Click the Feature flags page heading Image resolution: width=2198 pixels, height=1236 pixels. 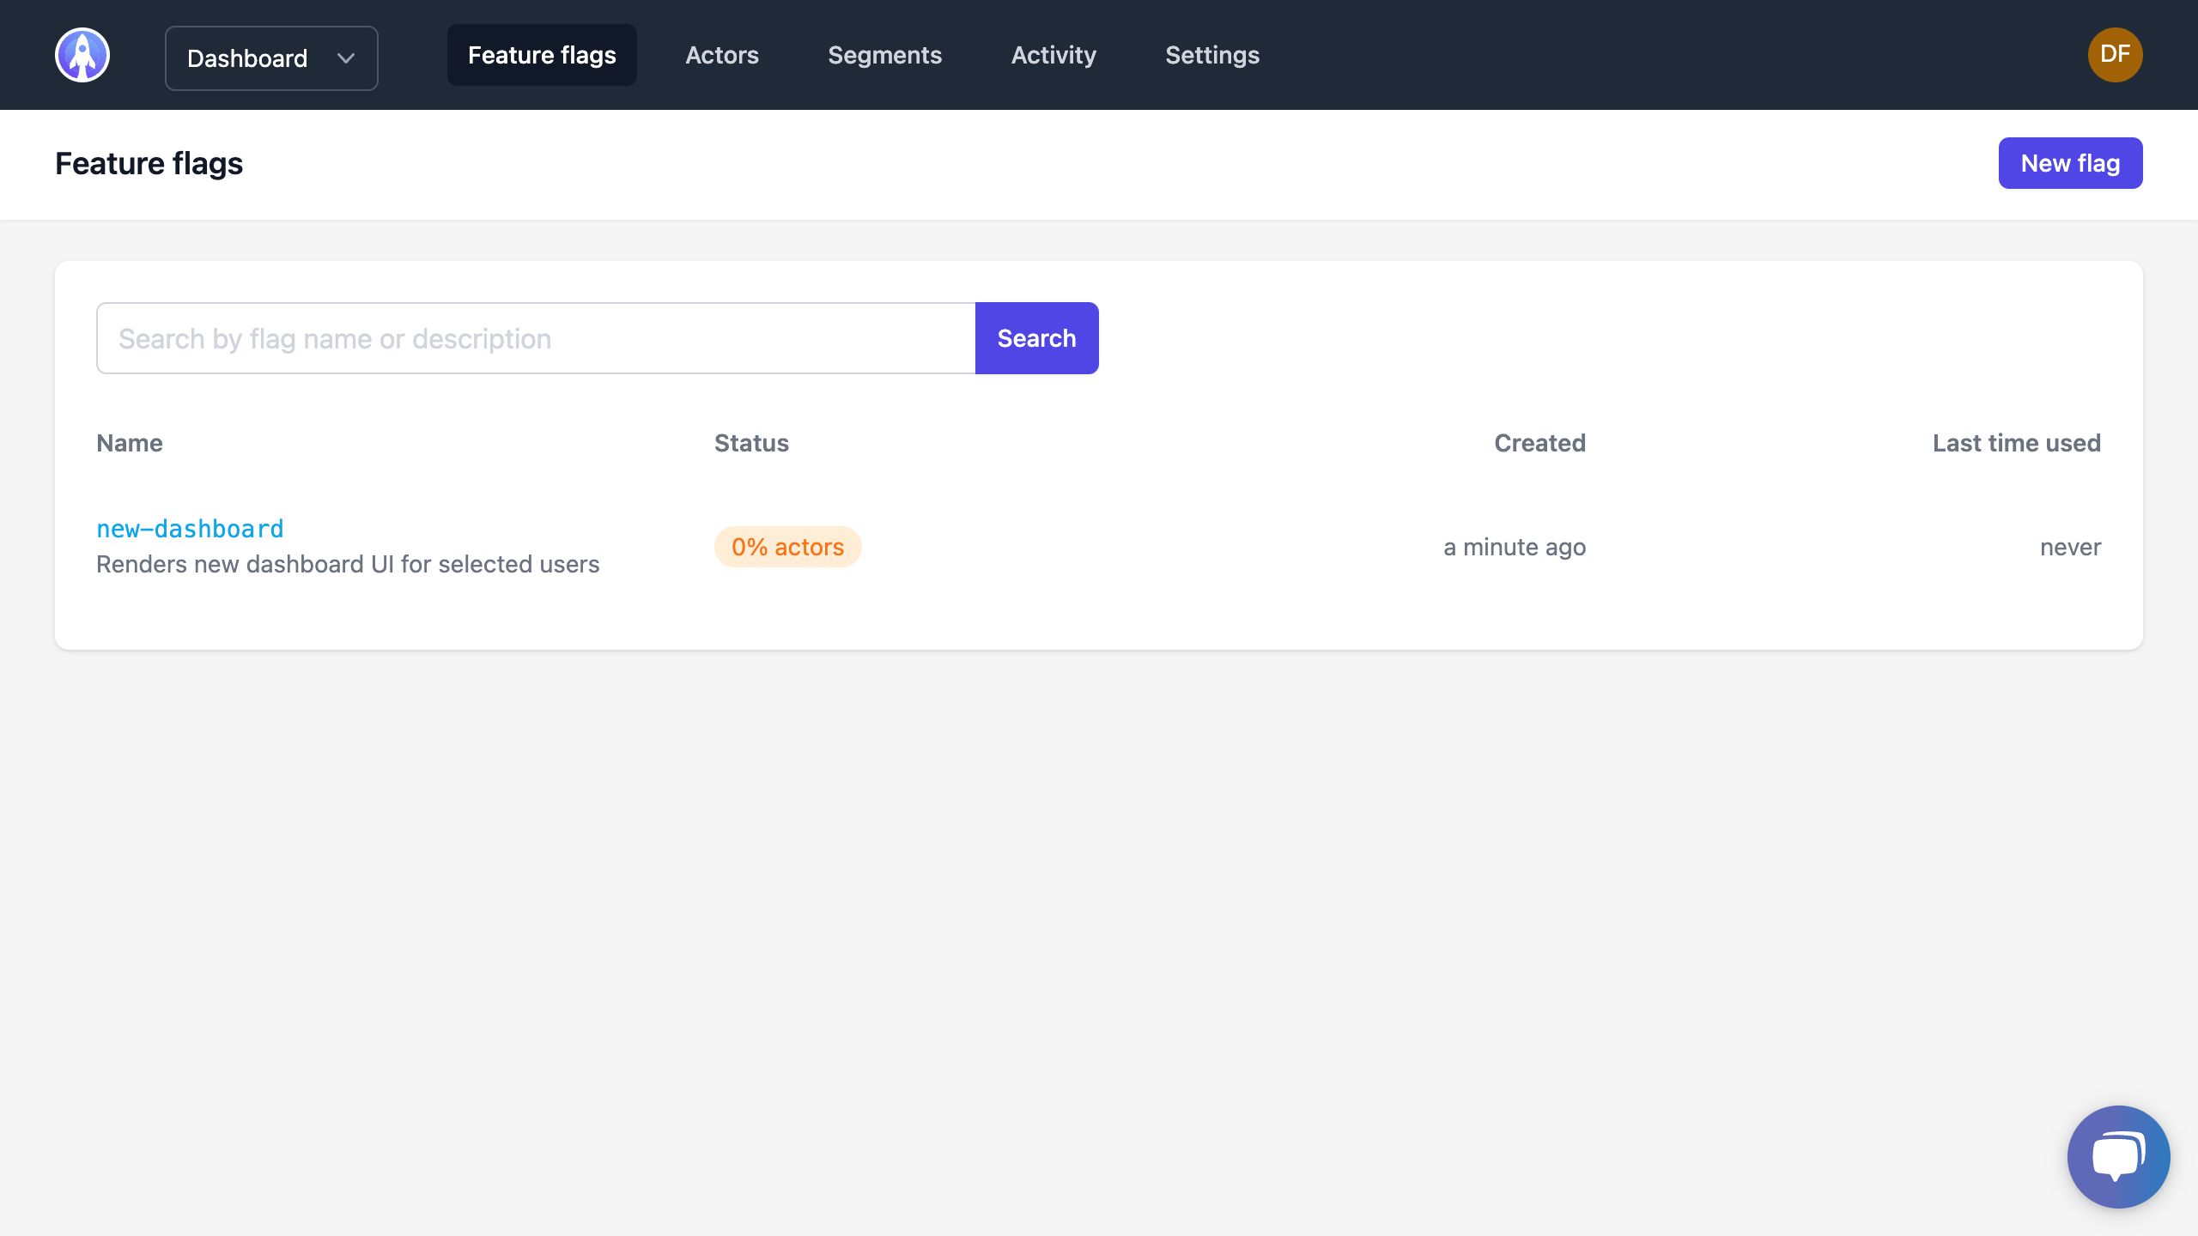tap(149, 163)
